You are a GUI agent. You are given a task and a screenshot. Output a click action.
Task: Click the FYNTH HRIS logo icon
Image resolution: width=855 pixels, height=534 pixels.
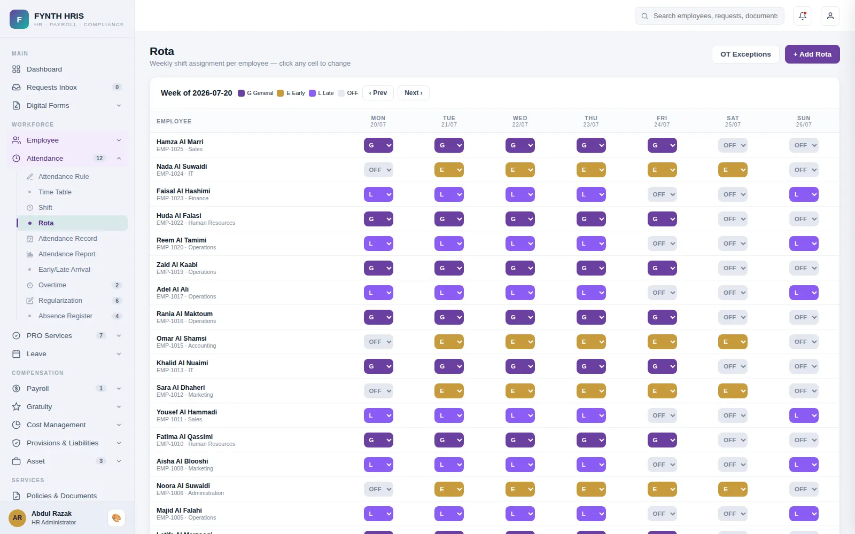coord(19,19)
